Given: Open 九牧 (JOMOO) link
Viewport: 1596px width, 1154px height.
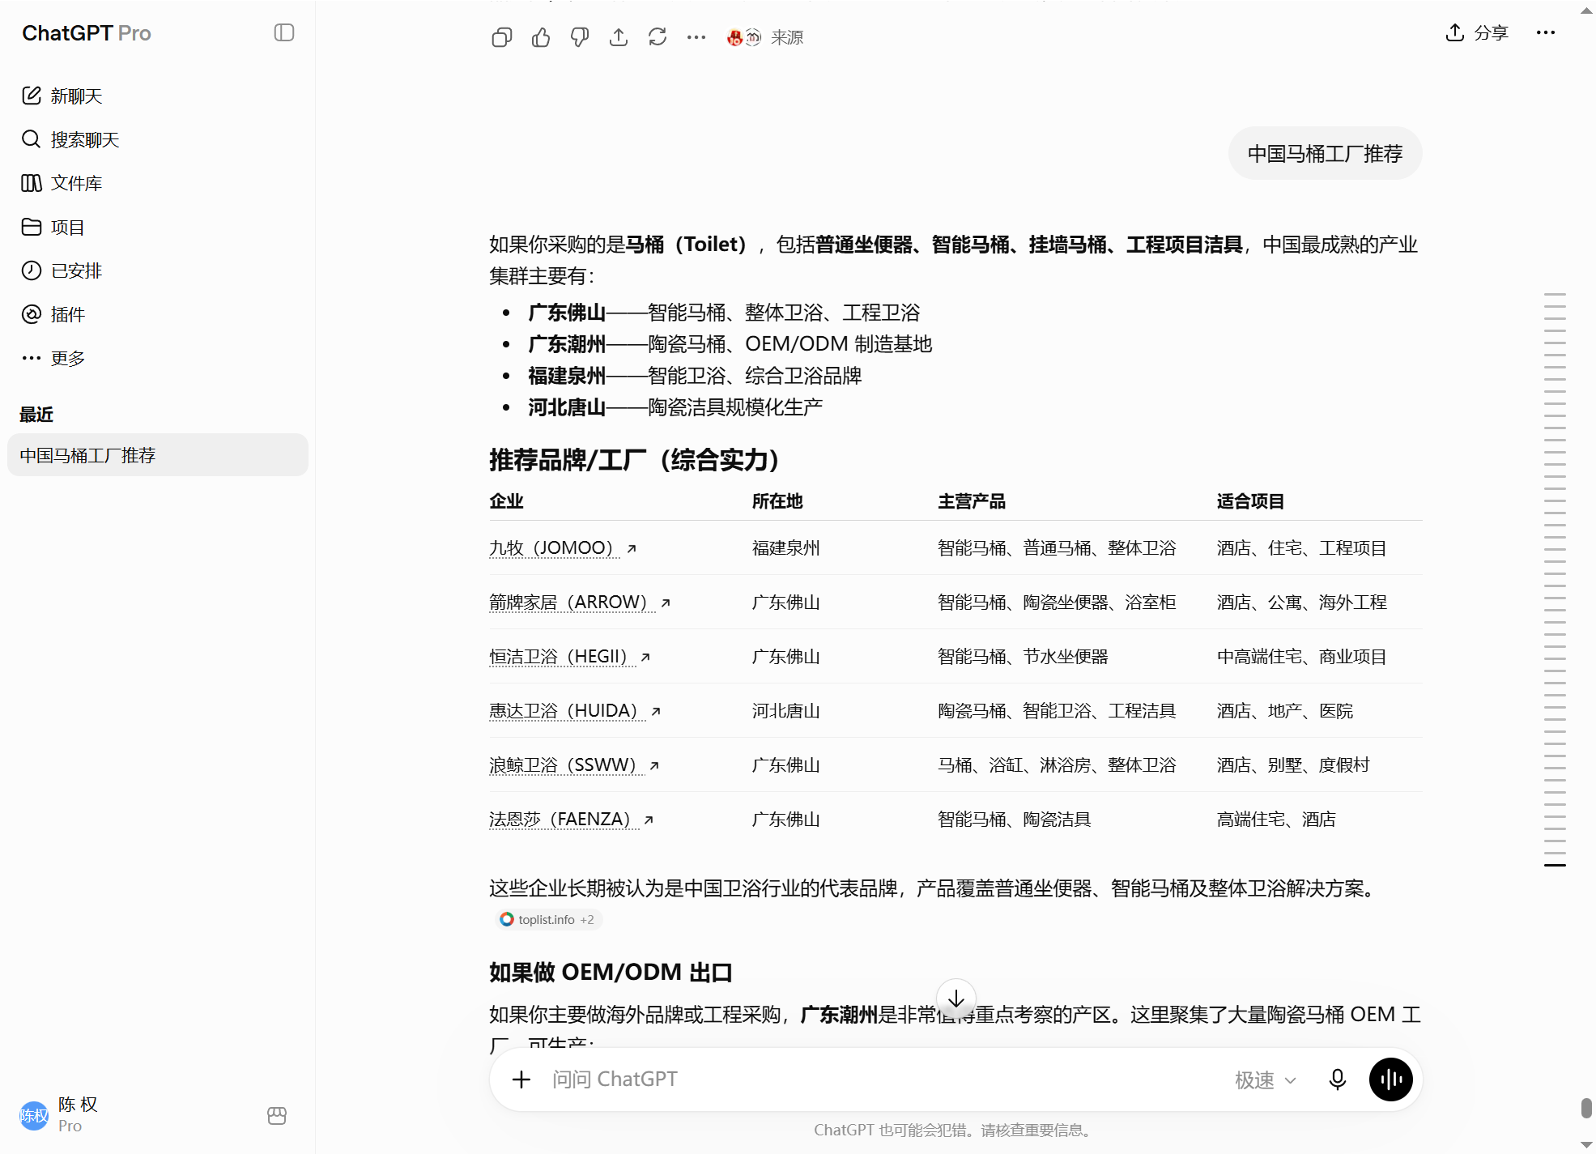Looking at the screenshot, I should pos(563,548).
